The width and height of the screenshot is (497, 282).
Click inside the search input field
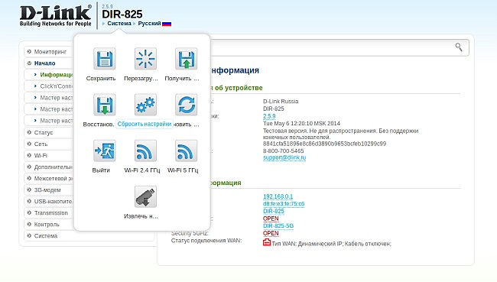332,47
